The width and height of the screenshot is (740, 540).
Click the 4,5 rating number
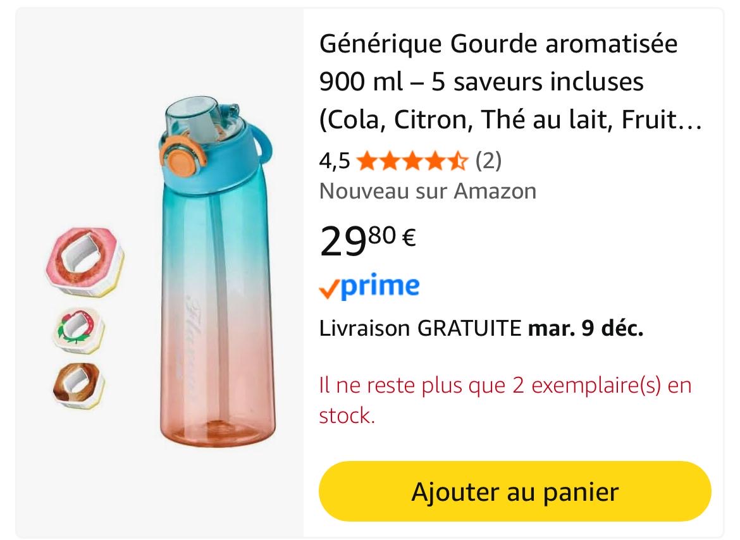334,161
